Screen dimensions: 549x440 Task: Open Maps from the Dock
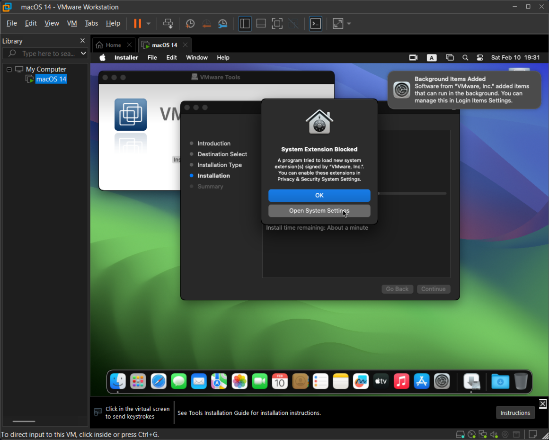tap(219, 381)
